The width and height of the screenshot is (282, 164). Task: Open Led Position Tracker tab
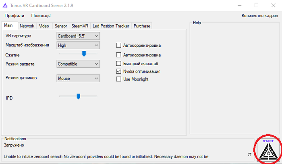111,26
